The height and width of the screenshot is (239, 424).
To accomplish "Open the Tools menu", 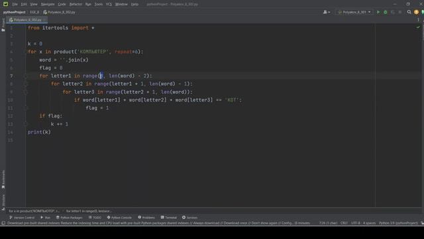I will click(x=99, y=5).
